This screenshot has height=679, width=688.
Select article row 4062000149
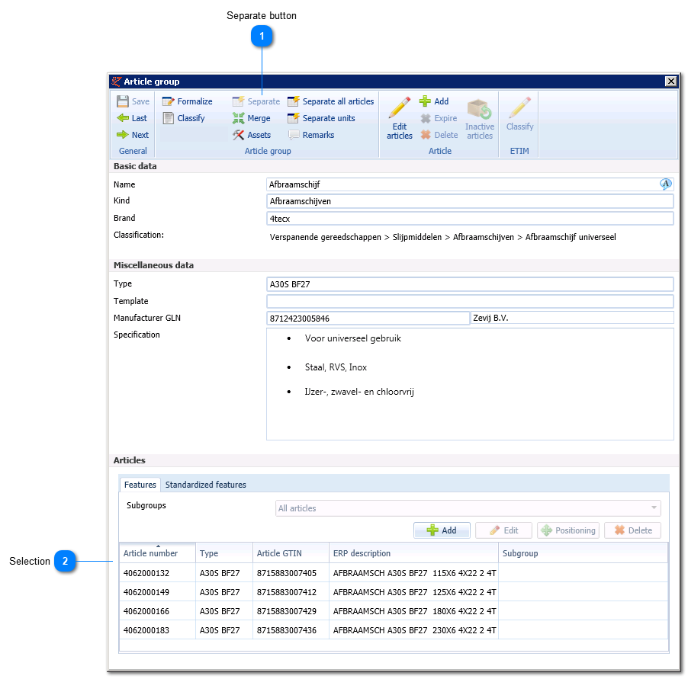pyautogui.click(x=394, y=592)
